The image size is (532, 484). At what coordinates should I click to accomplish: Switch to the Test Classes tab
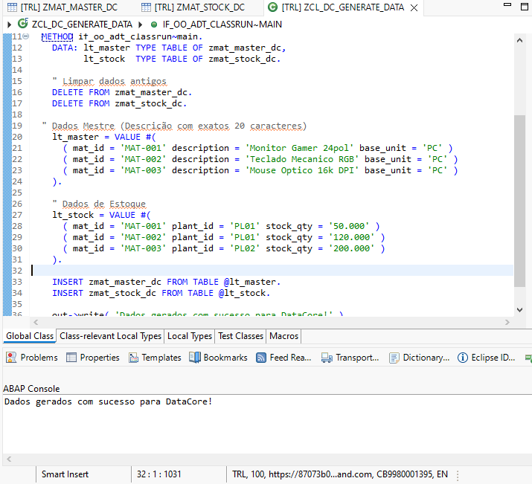point(240,336)
